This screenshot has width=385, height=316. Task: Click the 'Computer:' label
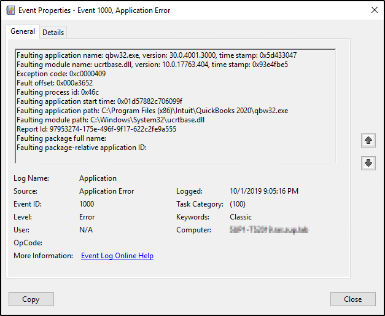pyautogui.click(x=193, y=230)
